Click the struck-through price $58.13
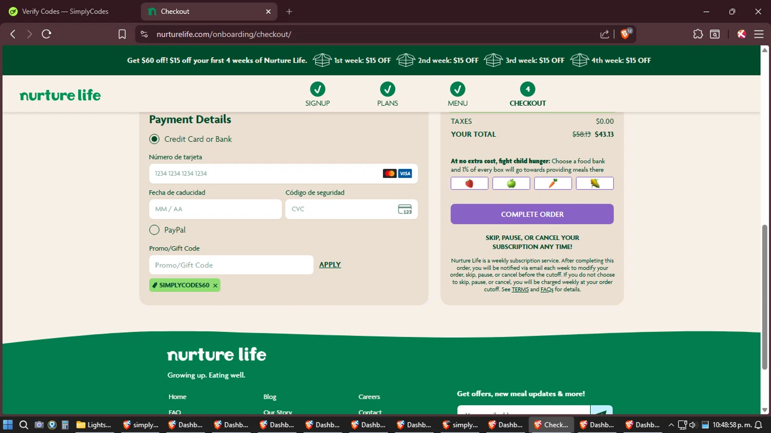771x433 pixels. 581,134
